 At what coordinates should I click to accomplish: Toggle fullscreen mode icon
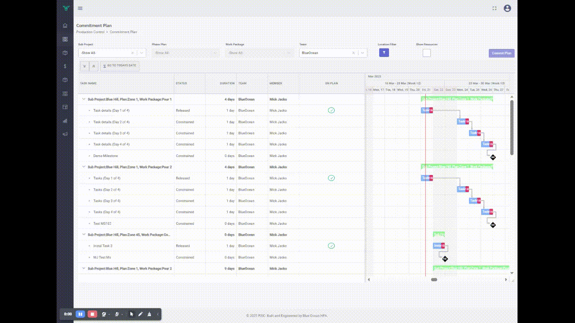pos(495,8)
